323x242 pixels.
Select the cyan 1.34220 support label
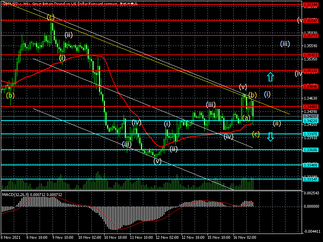tap(310, 121)
